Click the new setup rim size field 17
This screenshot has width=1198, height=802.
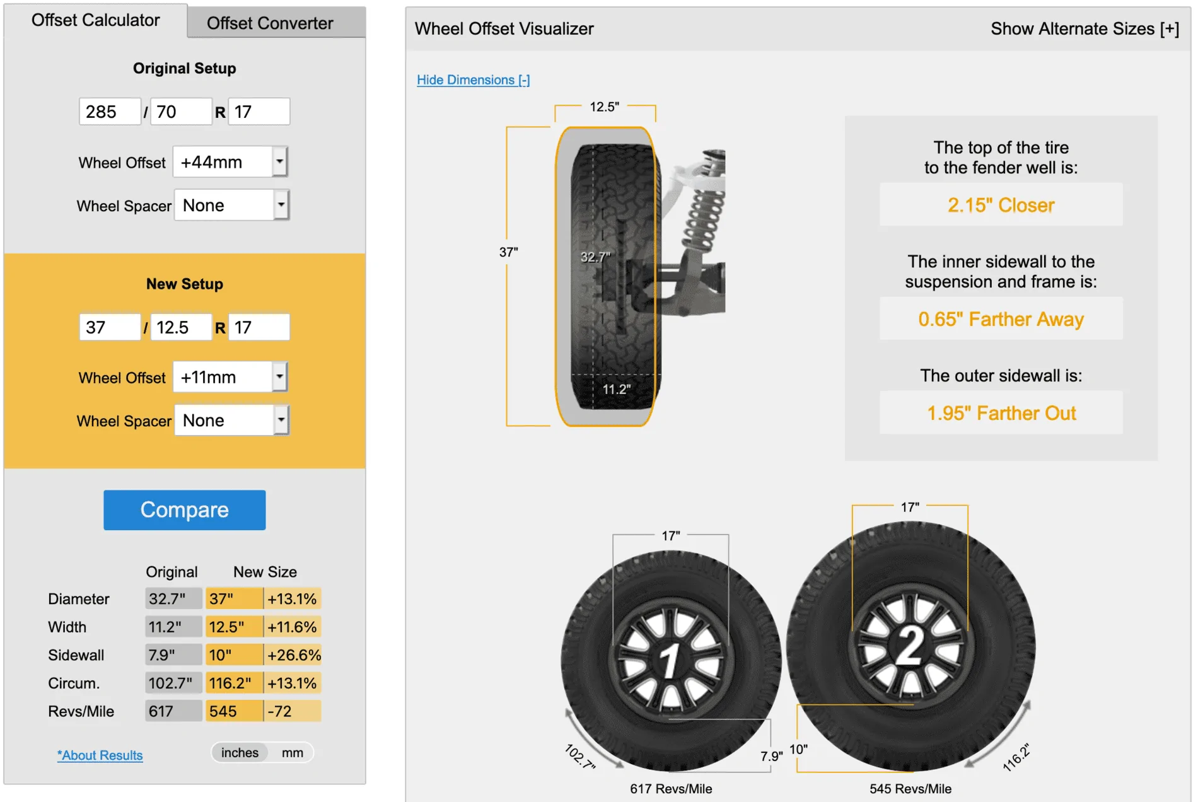pos(259,327)
